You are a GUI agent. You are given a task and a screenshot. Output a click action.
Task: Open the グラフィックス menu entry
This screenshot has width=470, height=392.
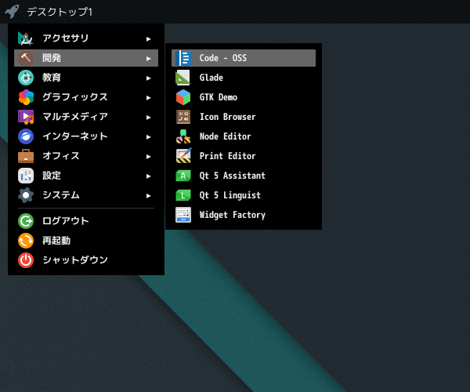click(86, 97)
